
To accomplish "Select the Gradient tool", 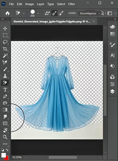I will (x=5, y=110).
